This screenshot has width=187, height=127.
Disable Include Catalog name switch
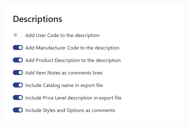[x=18, y=85]
